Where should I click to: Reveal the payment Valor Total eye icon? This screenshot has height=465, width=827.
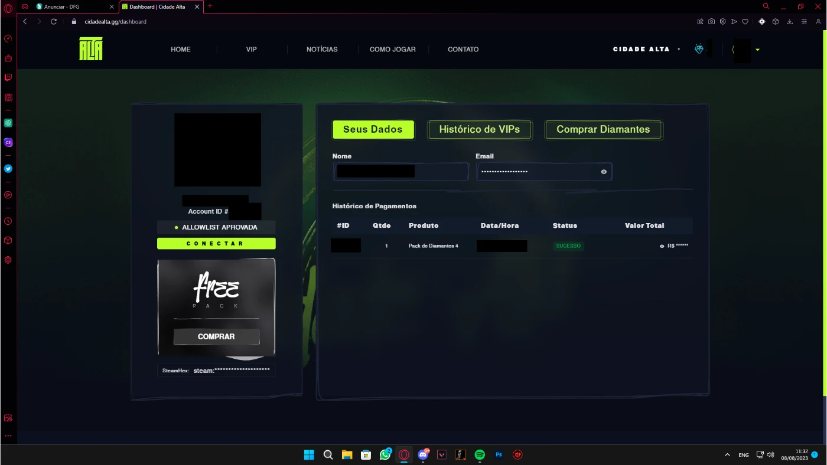pyautogui.click(x=662, y=246)
